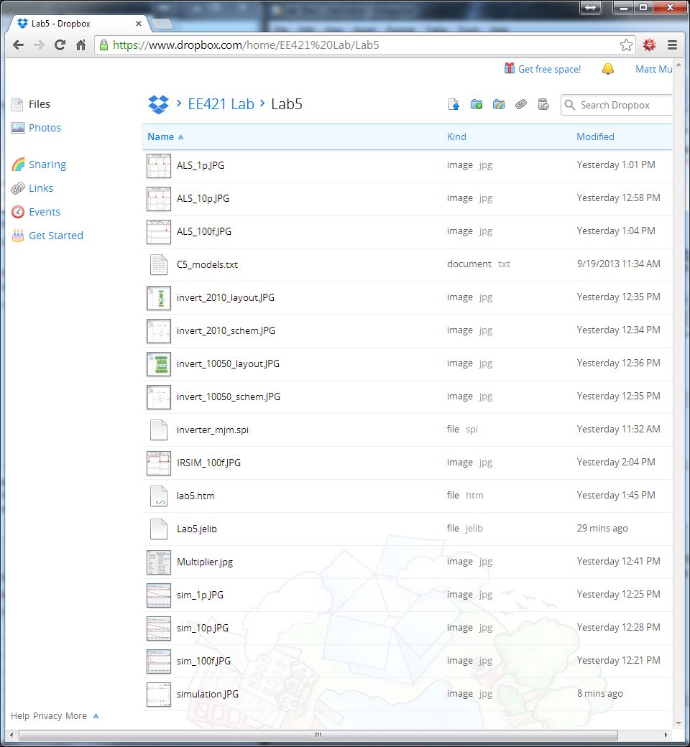This screenshot has width=690, height=747.
Task: Click the Files sidebar icon
Action: pyautogui.click(x=17, y=104)
